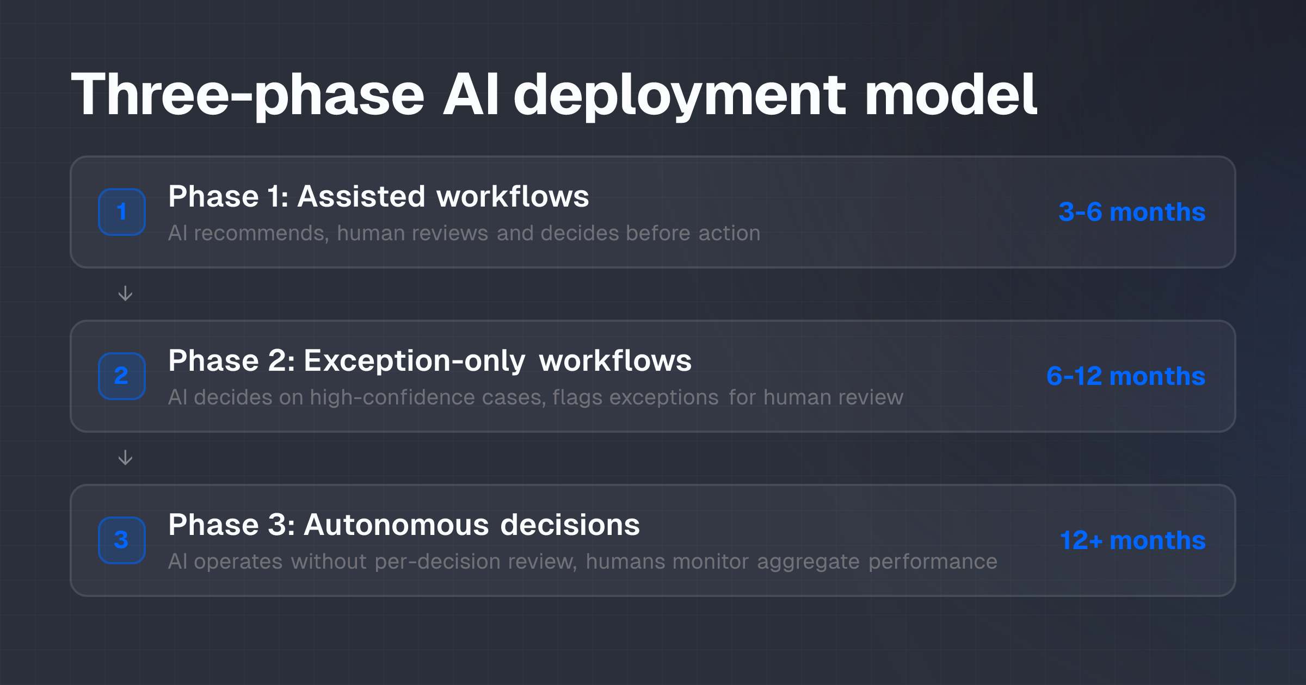Select 'AI decides on high-confidence cases' description
This screenshot has height=685, width=1306.
click(x=536, y=397)
